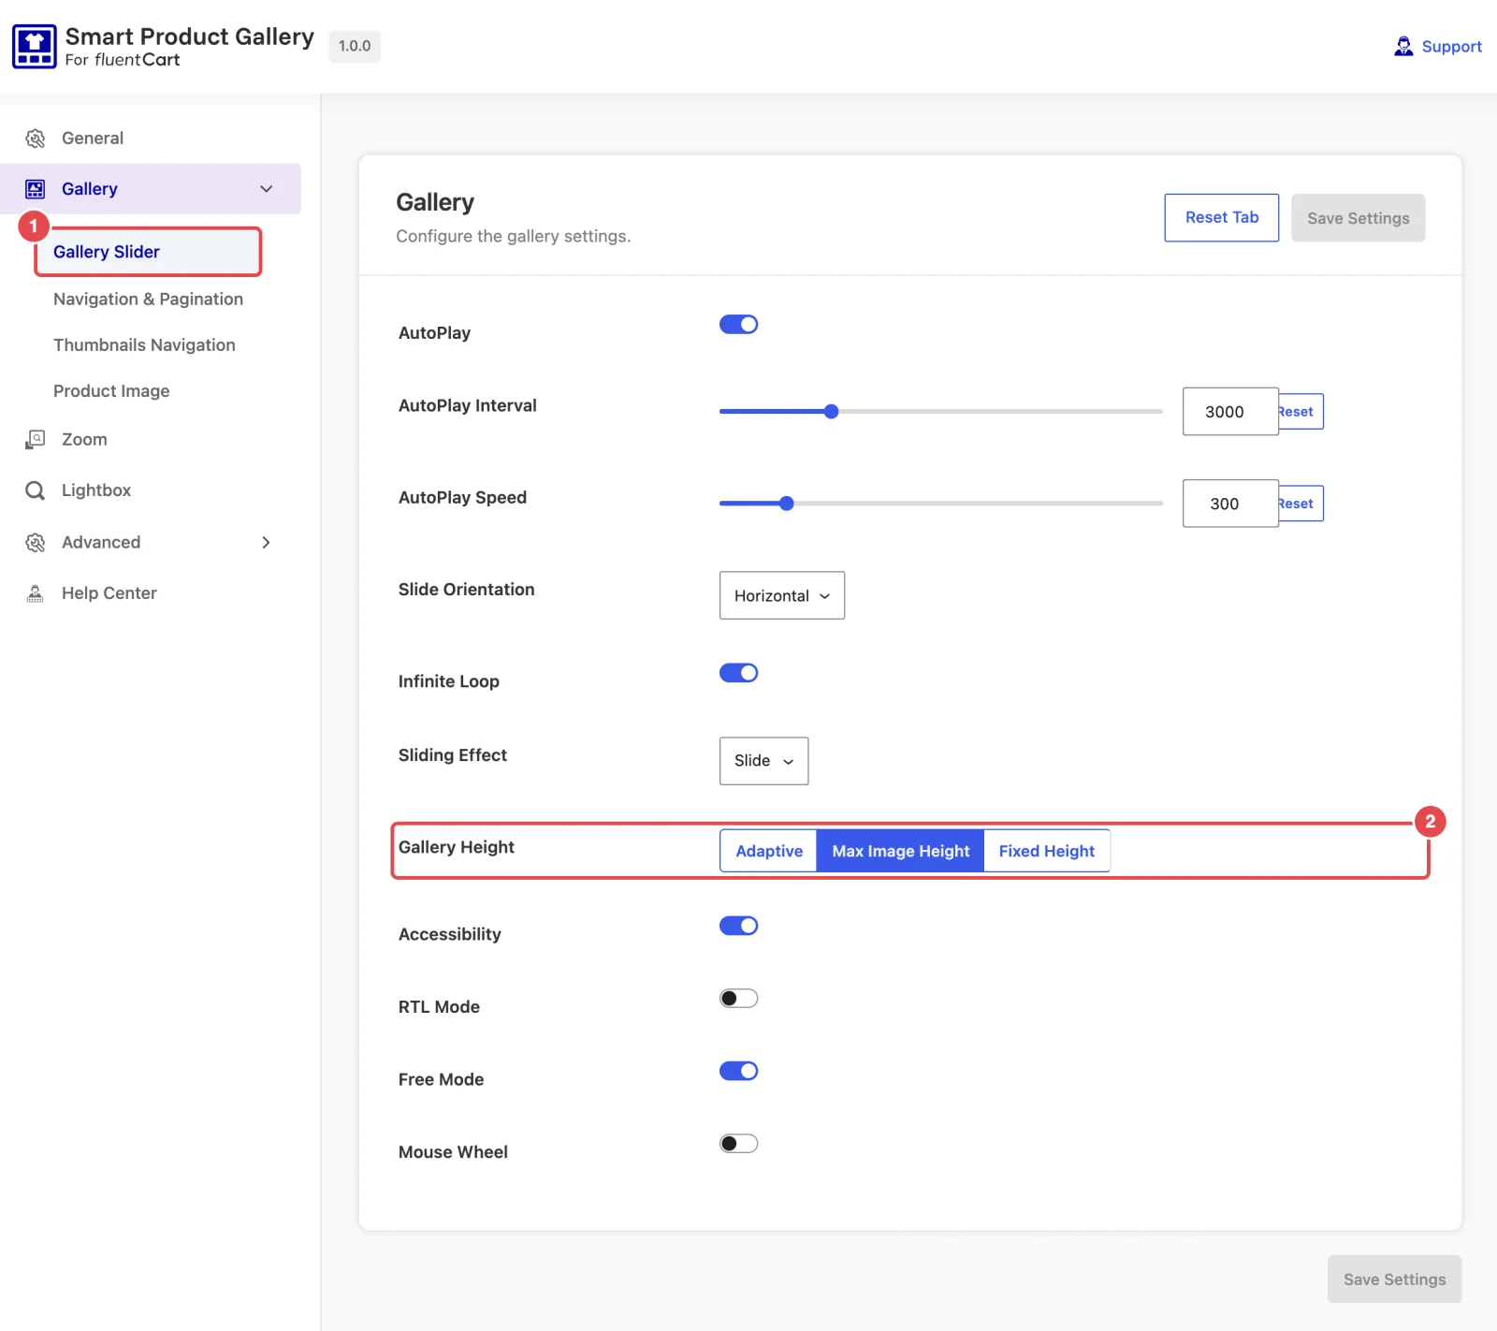Open the Sliding Effect Slide dropdown
This screenshot has width=1497, height=1331.
point(763,761)
